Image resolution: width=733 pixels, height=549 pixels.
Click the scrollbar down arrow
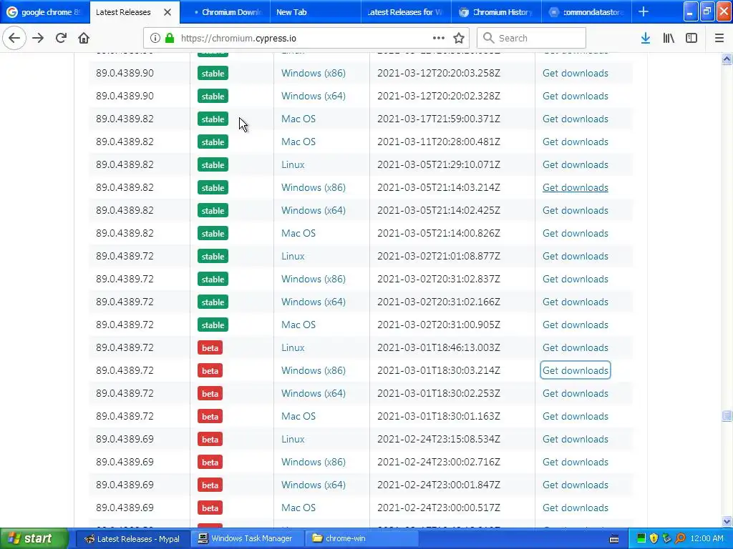pyautogui.click(x=727, y=521)
